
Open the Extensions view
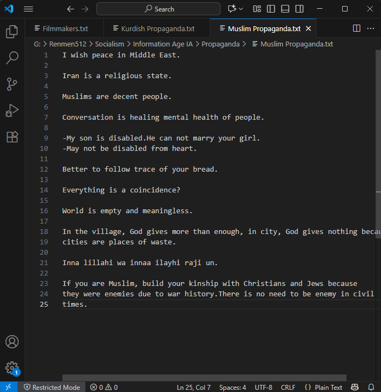12,137
